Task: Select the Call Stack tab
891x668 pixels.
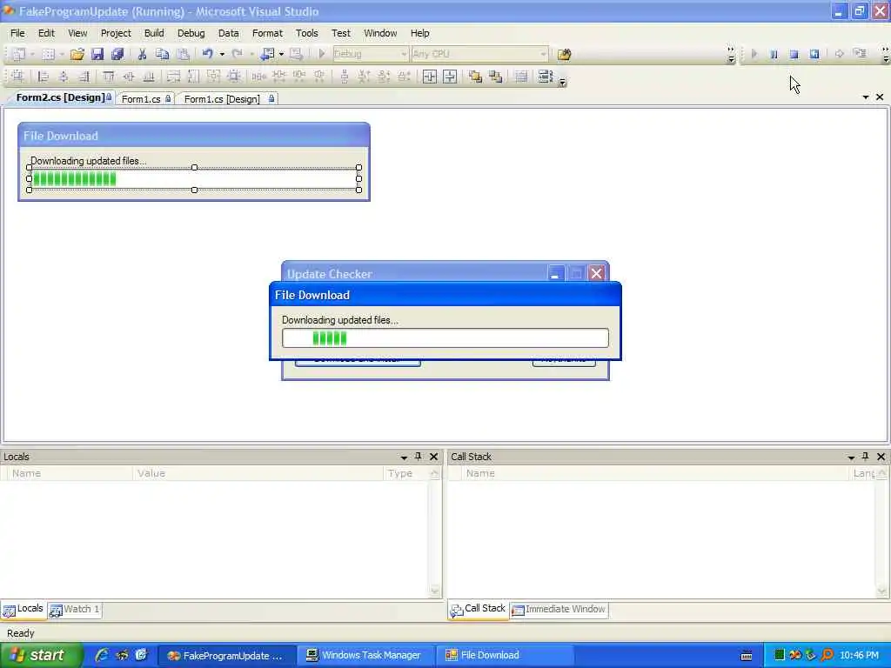Action: click(x=478, y=609)
